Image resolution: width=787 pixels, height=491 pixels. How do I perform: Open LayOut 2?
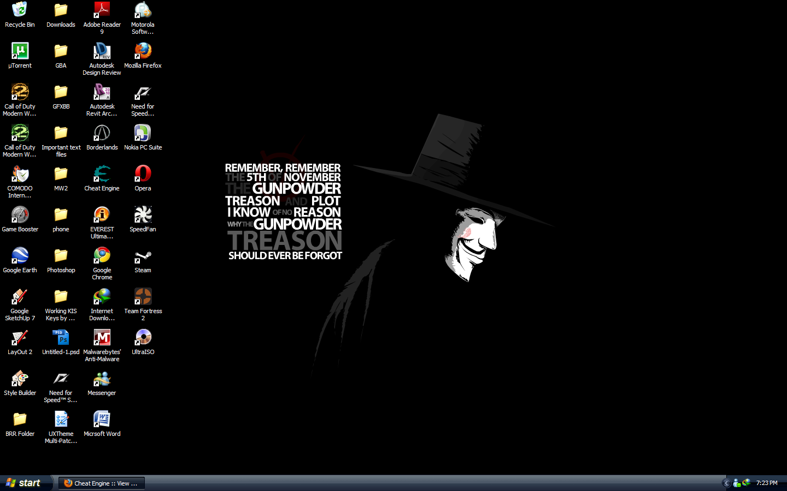pyautogui.click(x=20, y=342)
